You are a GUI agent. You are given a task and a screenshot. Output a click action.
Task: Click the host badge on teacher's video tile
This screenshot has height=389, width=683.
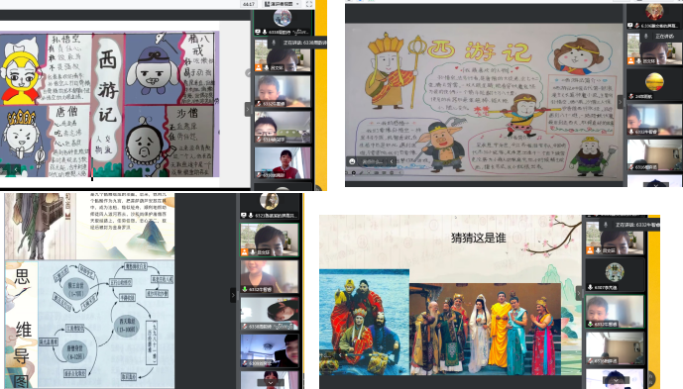coord(259,68)
